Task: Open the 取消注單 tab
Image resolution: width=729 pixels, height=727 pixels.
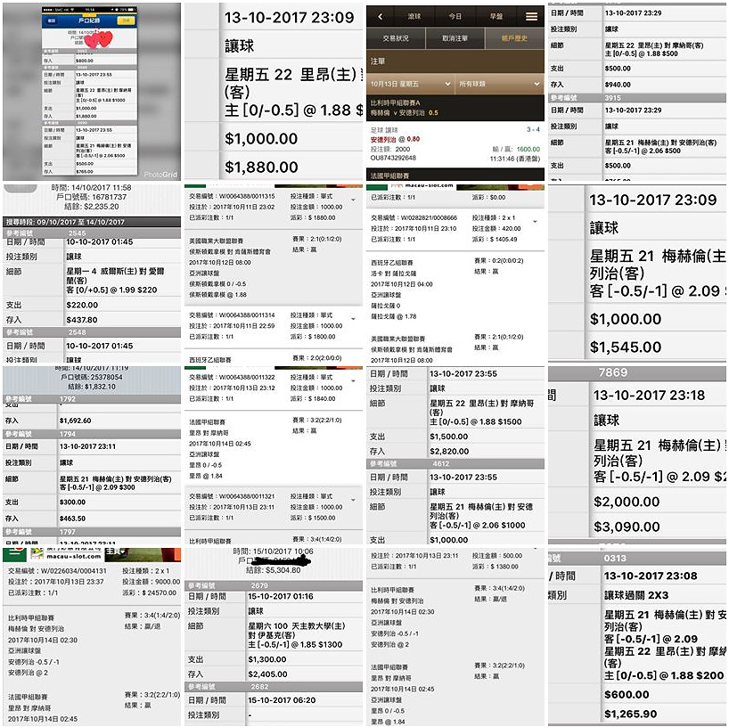Action: (x=455, y=38)
